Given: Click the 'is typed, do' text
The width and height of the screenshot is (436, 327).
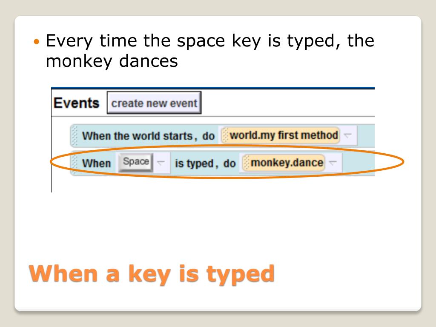Looking at the screenshot, I should pos(205,163).
